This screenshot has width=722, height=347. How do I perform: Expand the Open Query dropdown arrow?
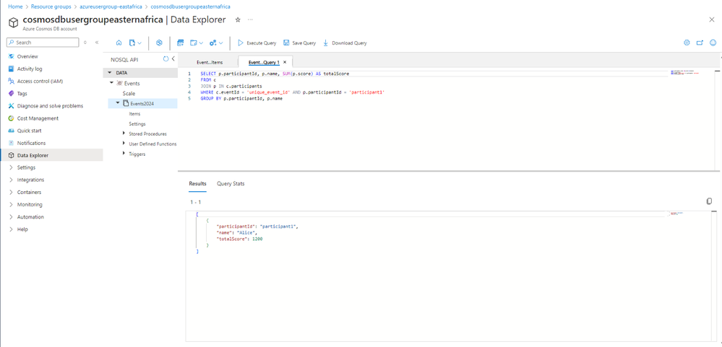point(201,43)
